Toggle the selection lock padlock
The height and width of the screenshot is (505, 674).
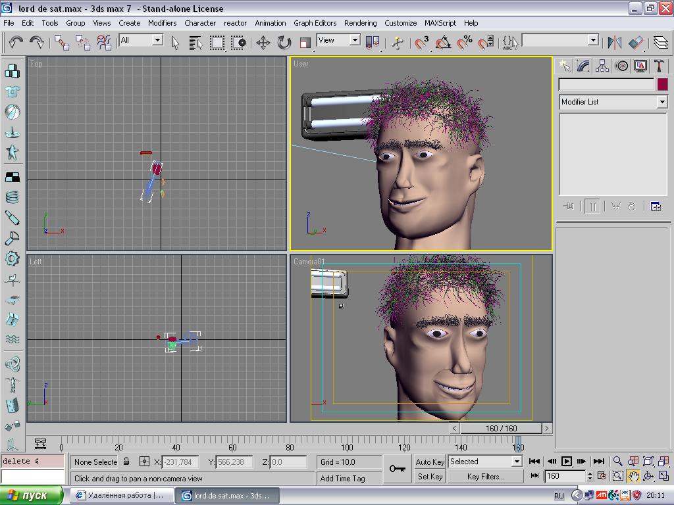click(x=126, y=462)
